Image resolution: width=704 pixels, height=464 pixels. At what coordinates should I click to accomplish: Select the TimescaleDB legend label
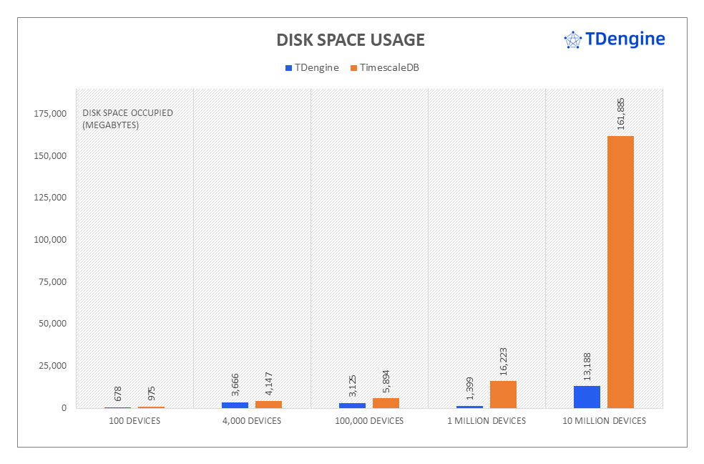[389, 68]
